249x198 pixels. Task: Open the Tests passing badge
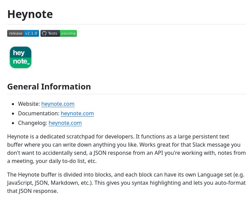tap(59, 33)
